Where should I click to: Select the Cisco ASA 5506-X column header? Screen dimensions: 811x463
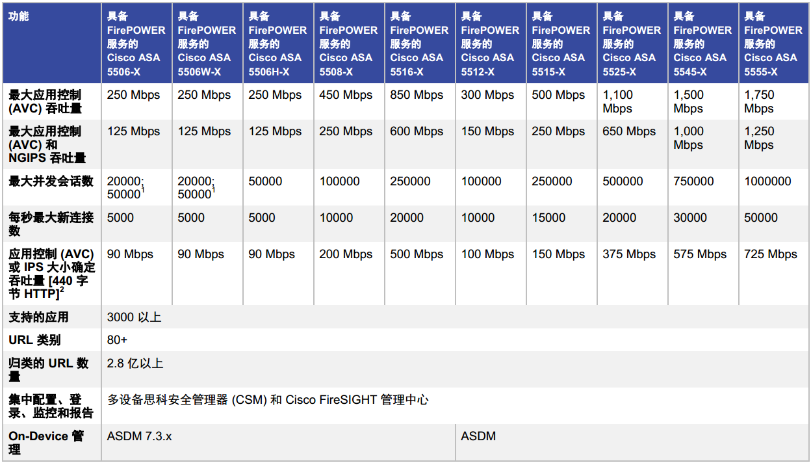click(136, 44)
